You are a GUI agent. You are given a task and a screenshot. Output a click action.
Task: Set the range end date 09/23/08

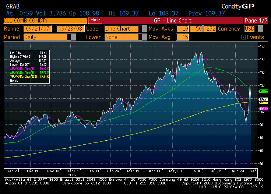click(x=70, y=29)
